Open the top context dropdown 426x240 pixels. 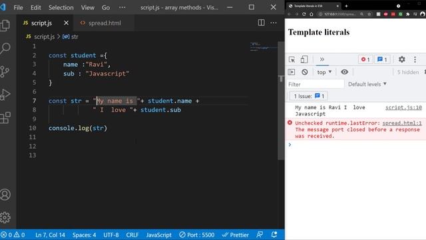(324, 72)
